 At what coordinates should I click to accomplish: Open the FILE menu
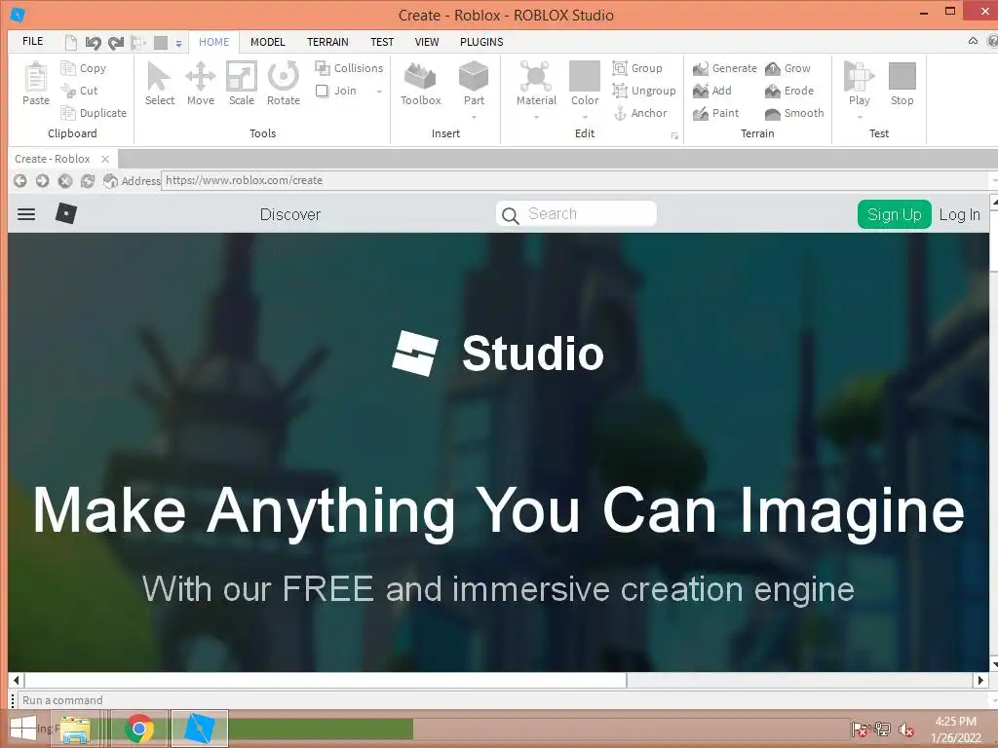click(x=32, y=41)
